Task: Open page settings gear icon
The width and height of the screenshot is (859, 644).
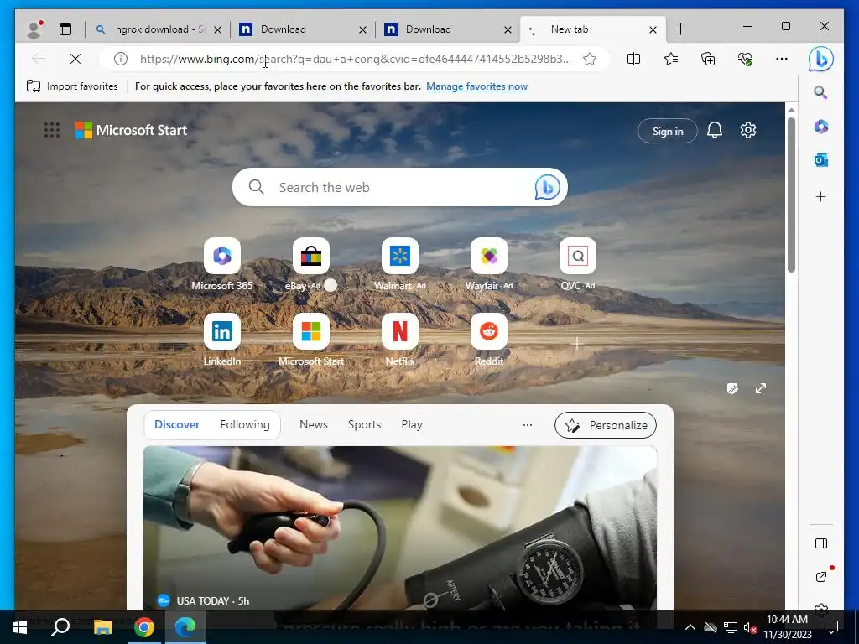Action: click(747, 130)
